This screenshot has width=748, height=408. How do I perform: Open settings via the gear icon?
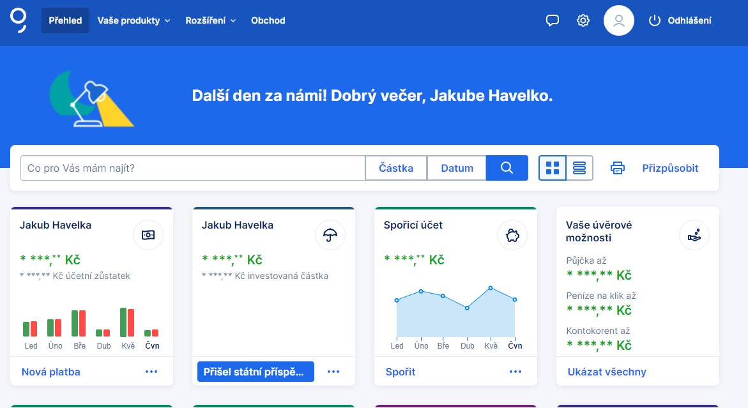pyautogui.click(x=583, y=20)
